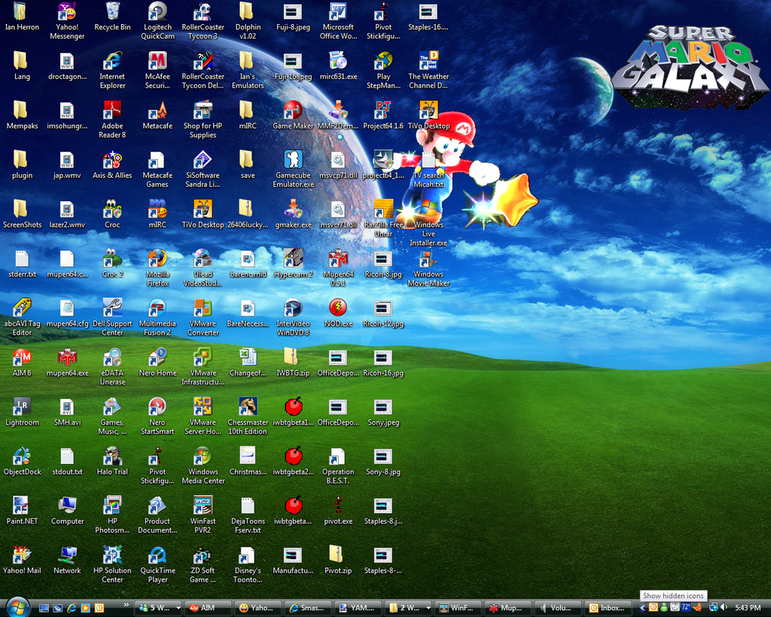Viewport: 771px width, 617px height.
Task: Switch to Yahoo taskbar button
Action: coord(259,608)
